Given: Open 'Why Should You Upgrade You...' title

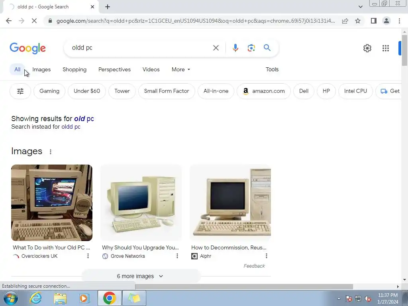Looking at the screenshot, I should [140, 247].
